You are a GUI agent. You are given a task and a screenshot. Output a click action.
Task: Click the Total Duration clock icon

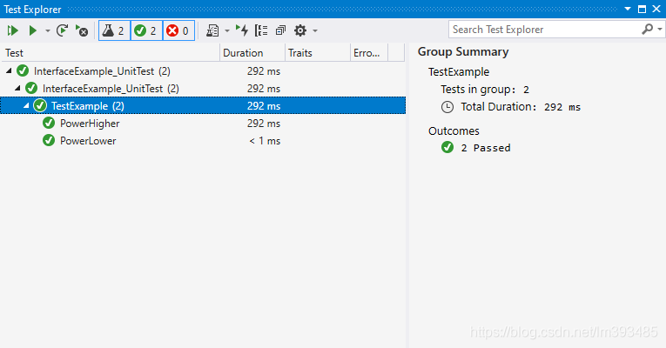click(447, 107)
